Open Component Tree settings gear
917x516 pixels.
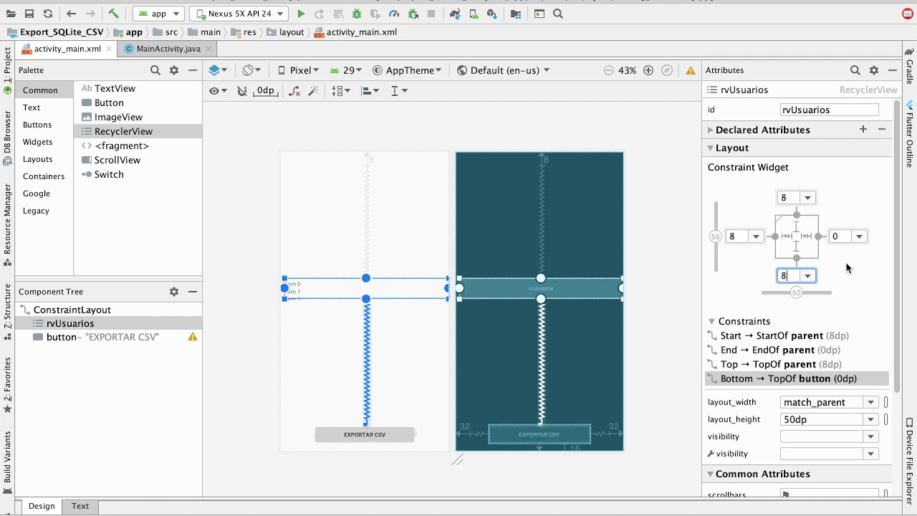point(174,292)
